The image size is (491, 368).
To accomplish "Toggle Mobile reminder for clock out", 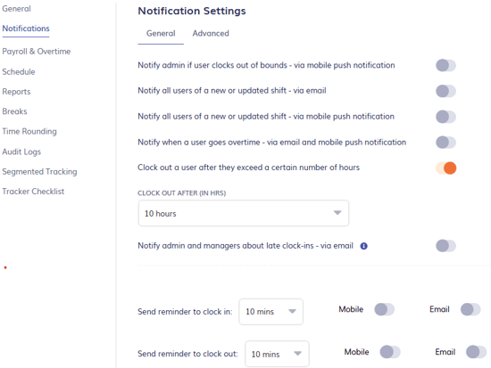I will 390,352.
